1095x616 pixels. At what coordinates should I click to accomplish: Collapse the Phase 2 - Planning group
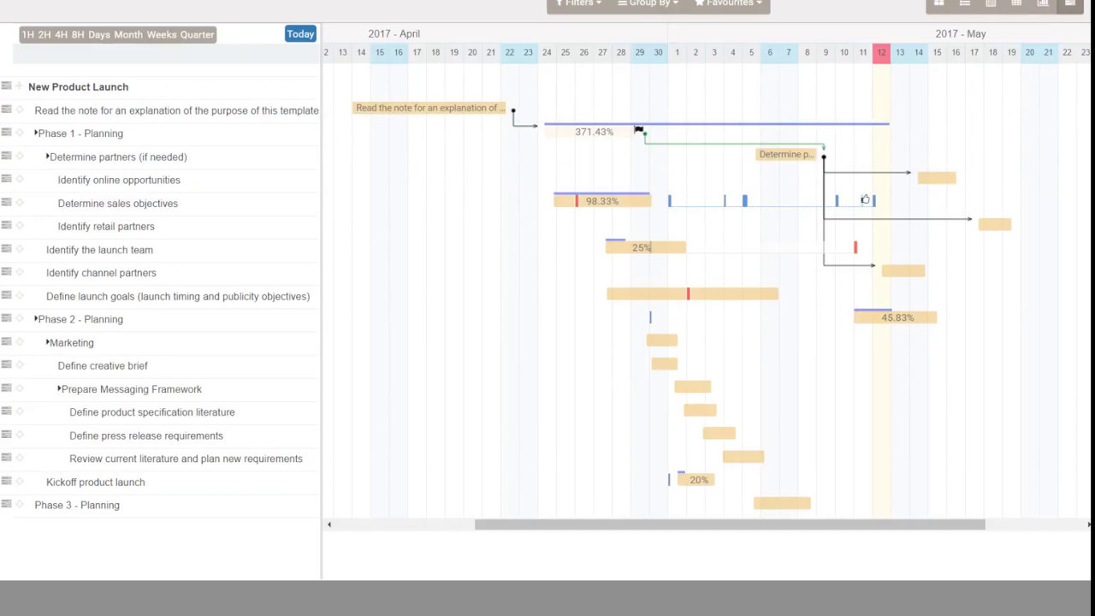36,318
